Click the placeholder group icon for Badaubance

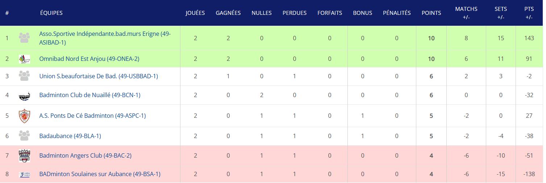24,136
